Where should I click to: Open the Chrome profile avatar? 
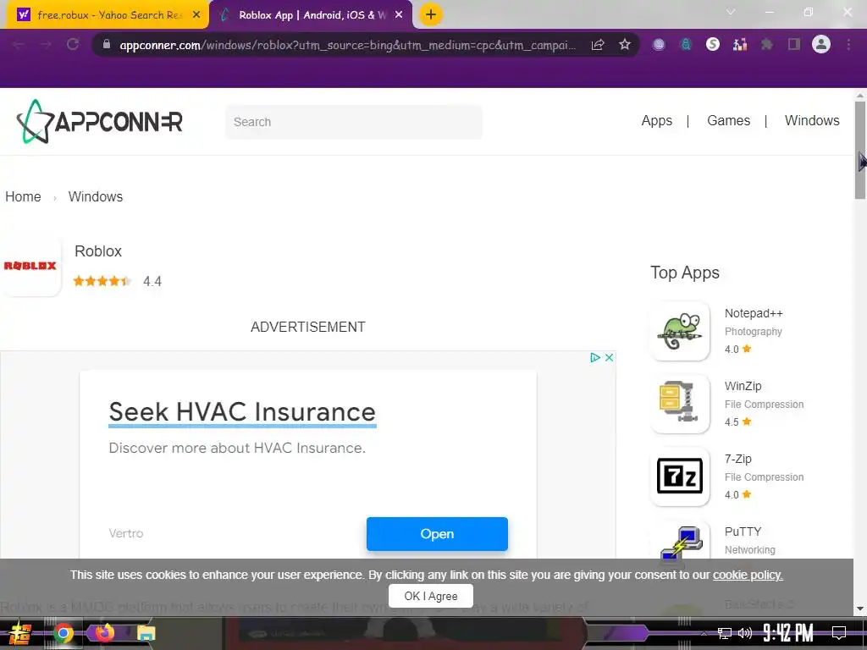click(x=821, y=44)
